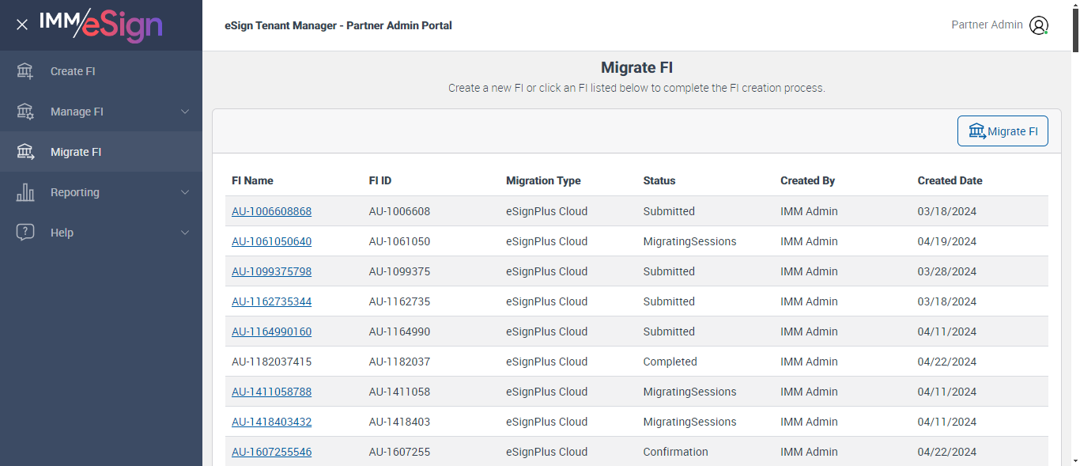Expand the Reporting submenu chevron
Viewport: 1080px width, 466px height.
tap(185, 192)
